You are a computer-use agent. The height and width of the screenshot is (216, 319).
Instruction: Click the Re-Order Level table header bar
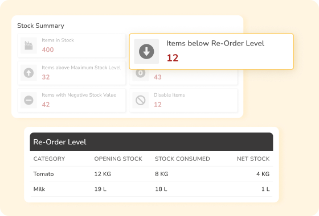[x=152, y=142]
